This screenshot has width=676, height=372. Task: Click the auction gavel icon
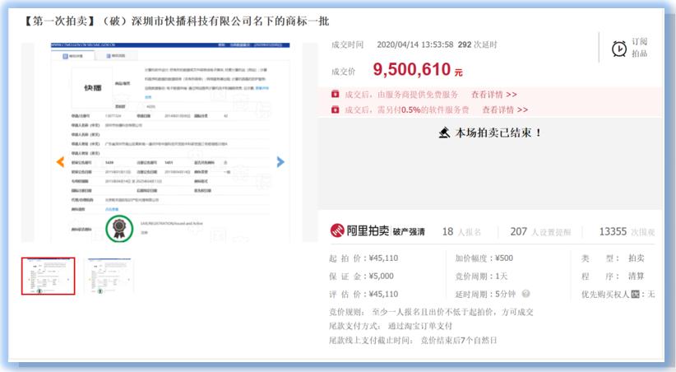click(x=444, y=133)
